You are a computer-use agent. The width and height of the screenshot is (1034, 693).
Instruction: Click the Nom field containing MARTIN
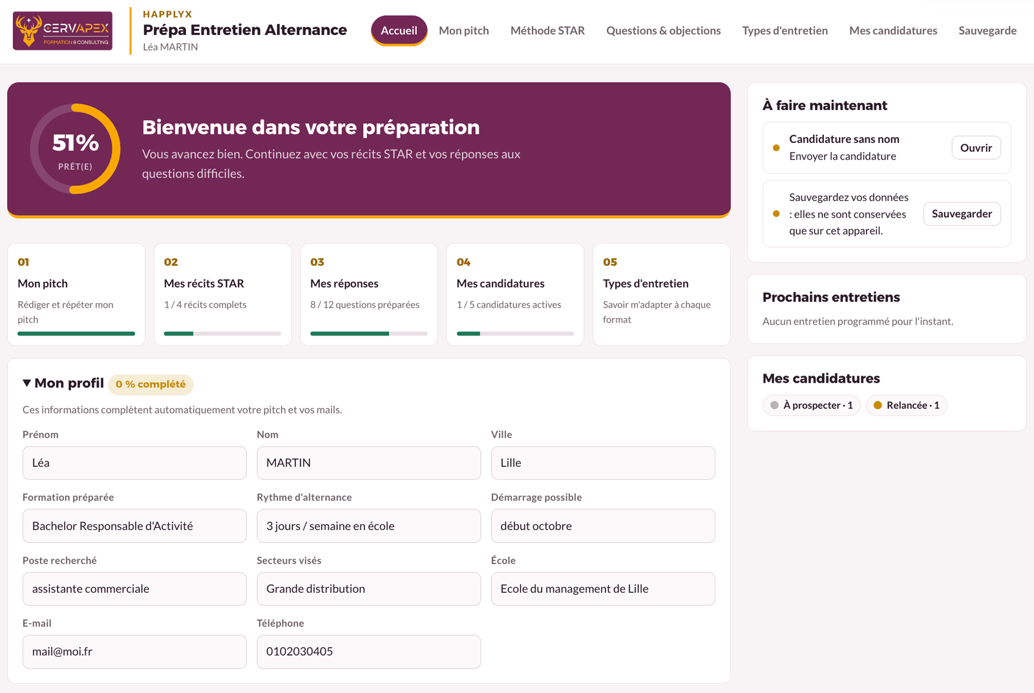tap(368, 463)
